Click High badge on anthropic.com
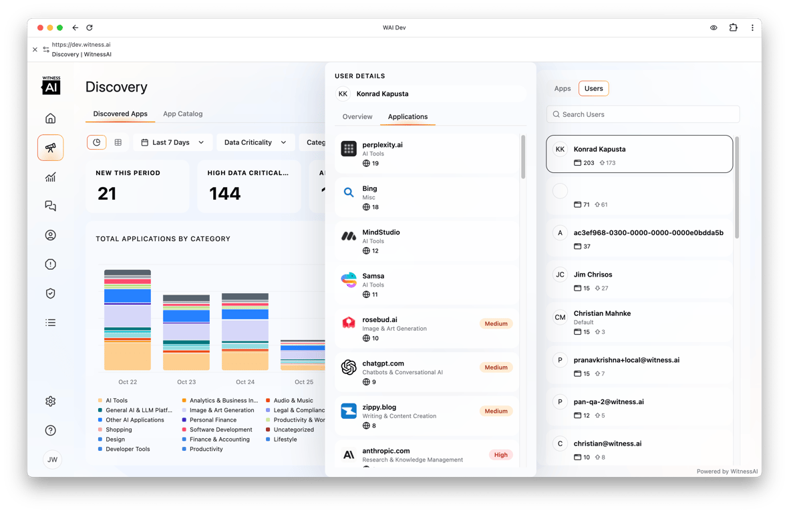The image size is (789, 513). point(500,455)
